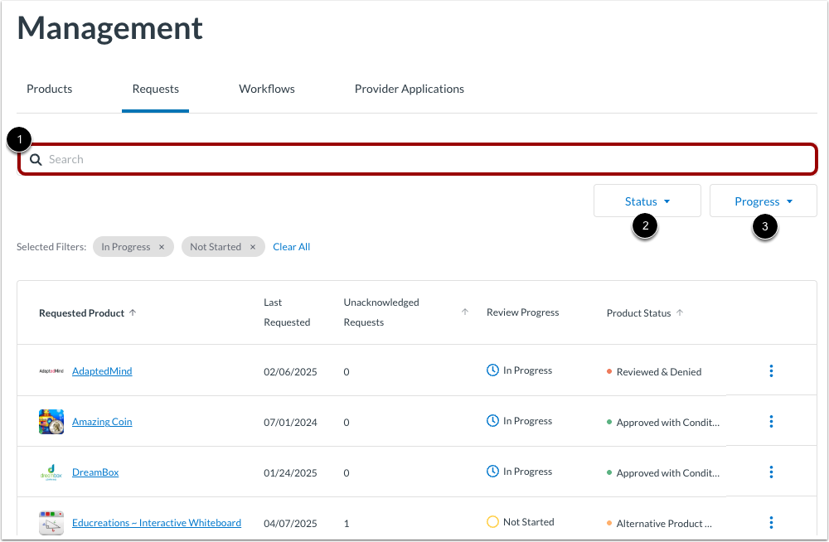This screenshot has width=829, height=542.
Task: Click the Review Progress column header
Action: tap(522, 312)
